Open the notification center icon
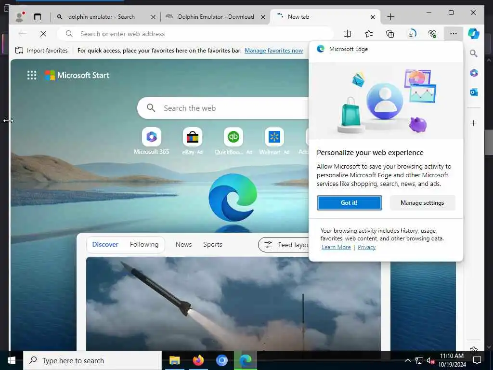 pos(477,360)
